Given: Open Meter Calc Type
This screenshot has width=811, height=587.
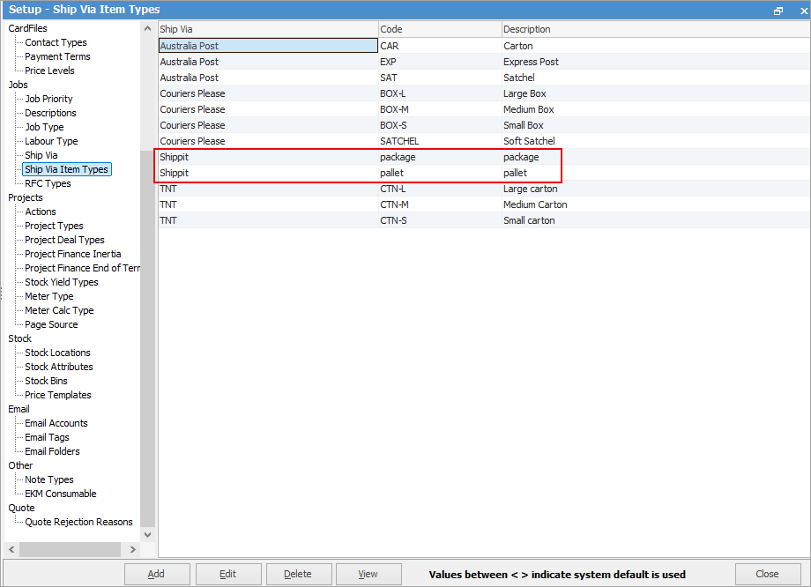Looking at the screenshot, I should pos(59,310).
